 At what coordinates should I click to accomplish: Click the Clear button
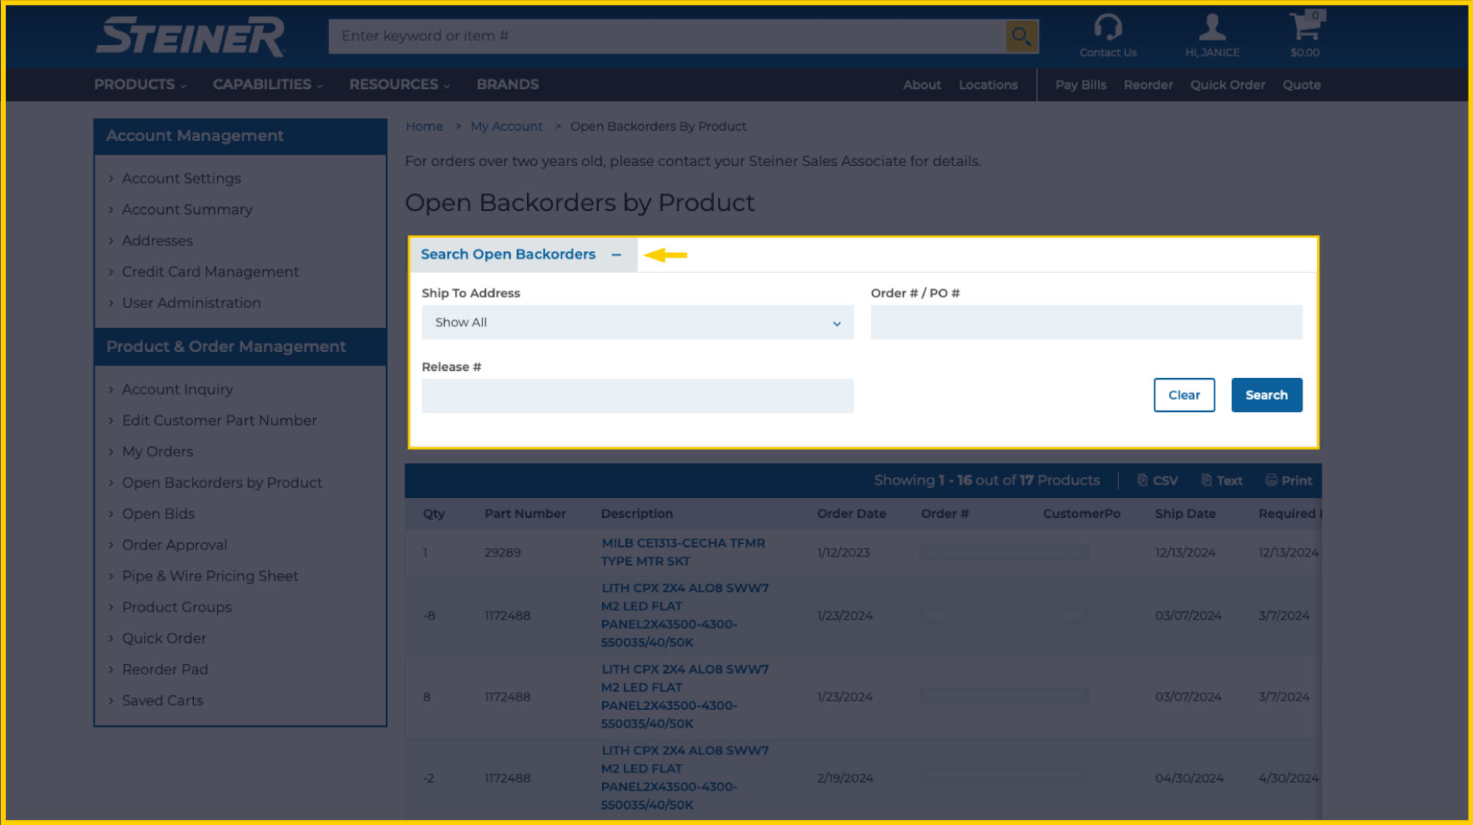(x=1184, y=395)
